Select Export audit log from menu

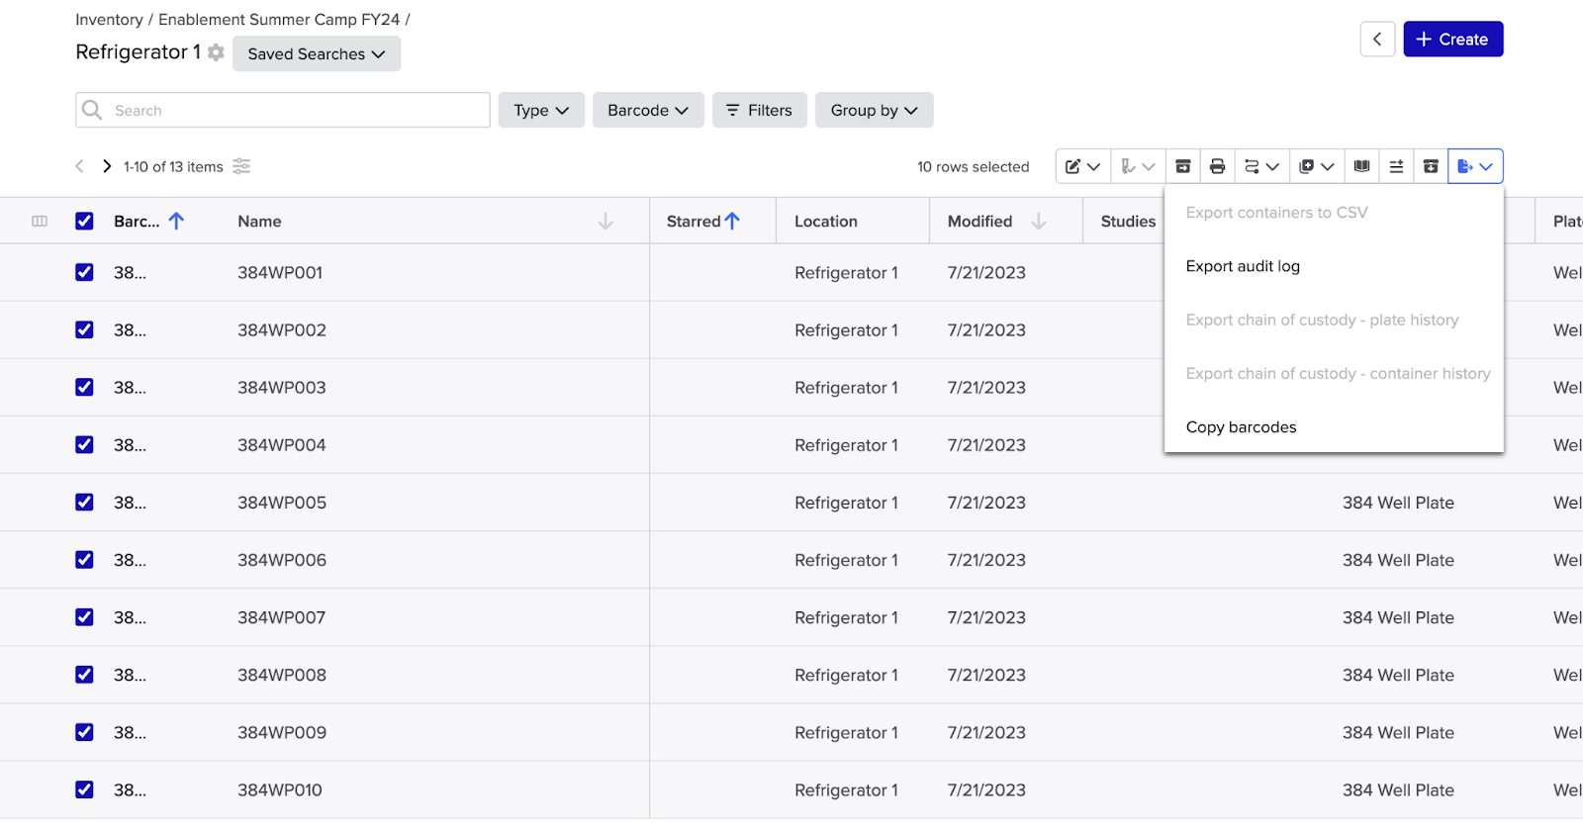[1243, 266]
